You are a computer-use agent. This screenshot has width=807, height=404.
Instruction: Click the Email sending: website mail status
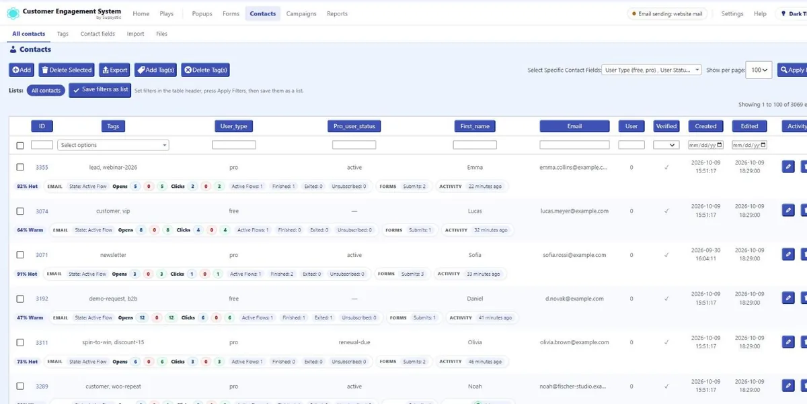coord(666,13)
